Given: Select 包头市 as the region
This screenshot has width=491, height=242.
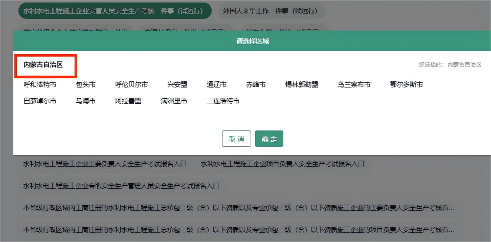Looking at the screenshot, I should (85, 84).
